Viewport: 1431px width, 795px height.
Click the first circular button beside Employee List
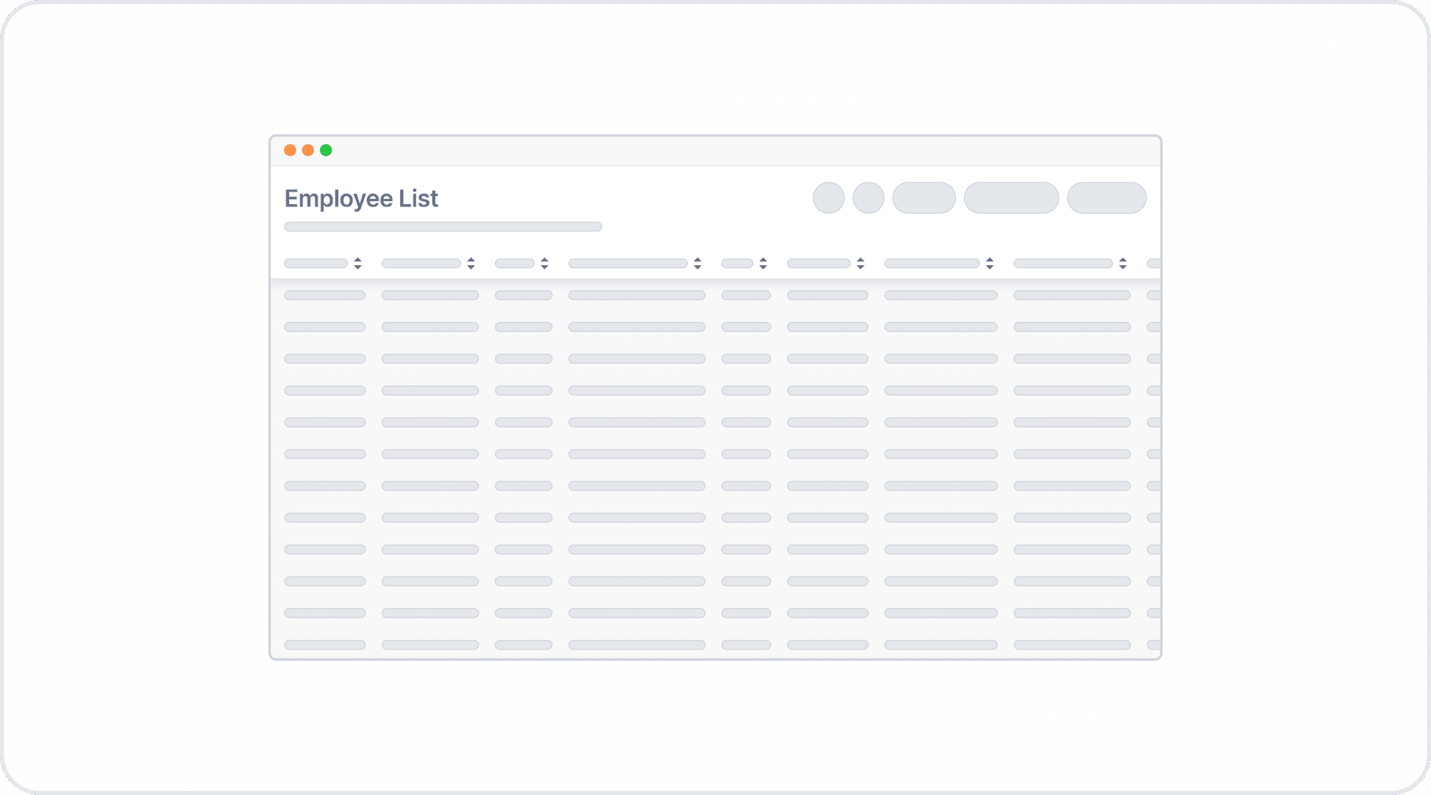coord(828,198)
